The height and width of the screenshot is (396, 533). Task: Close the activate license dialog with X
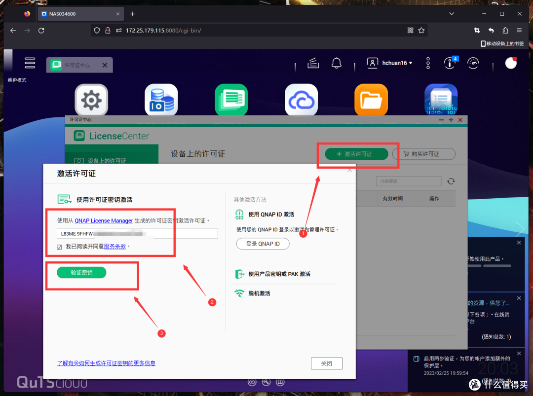[350, 170]
